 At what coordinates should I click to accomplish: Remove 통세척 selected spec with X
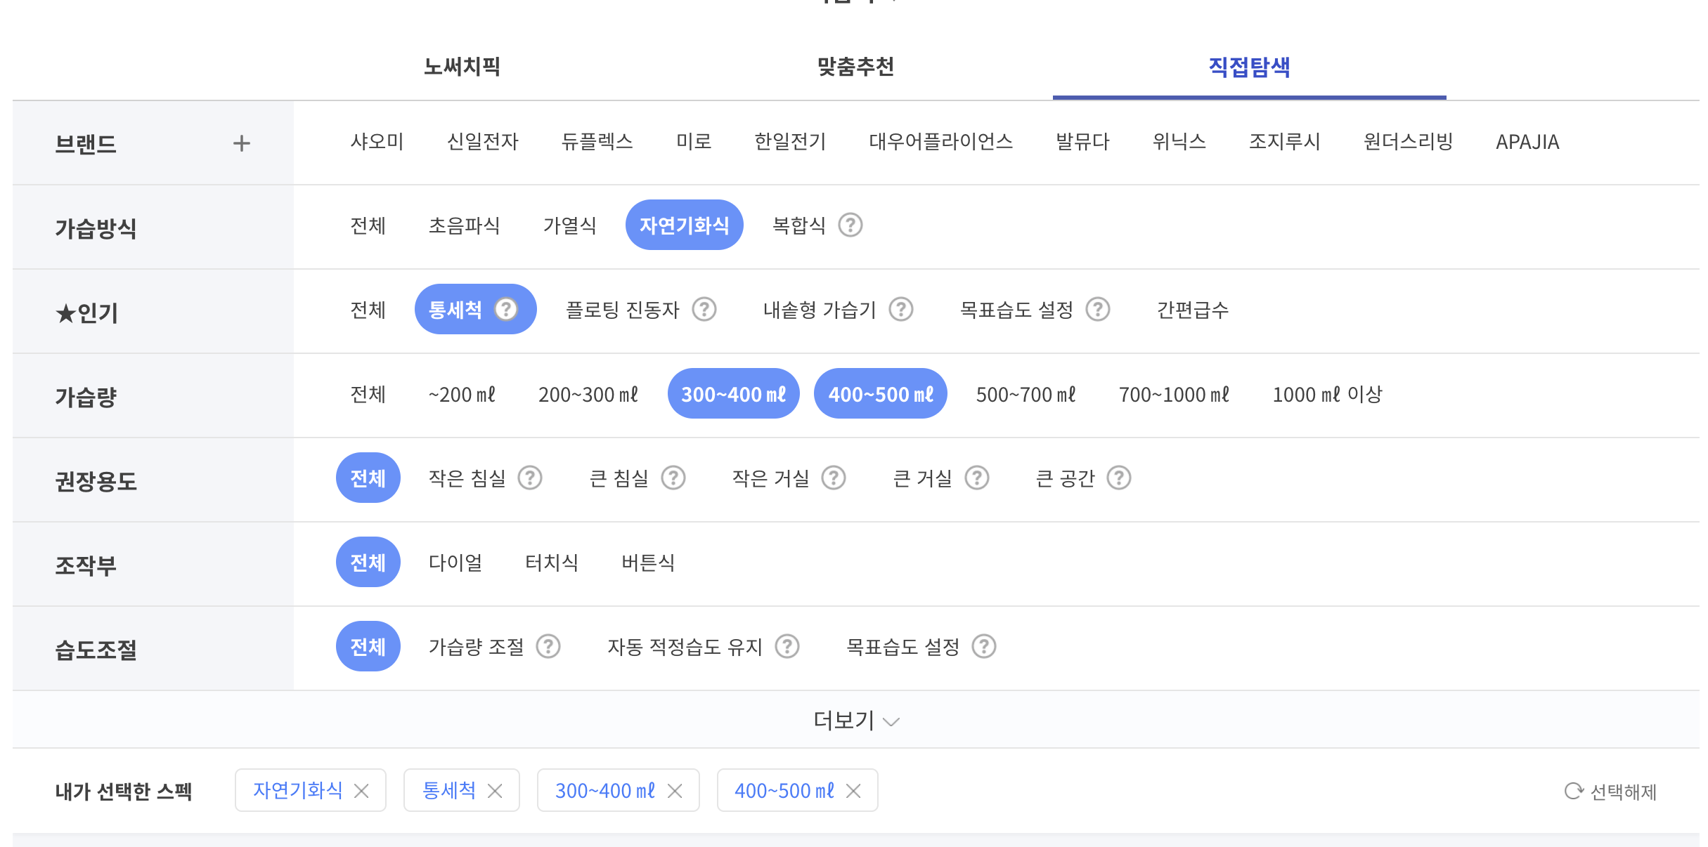(x=495, y=791)
